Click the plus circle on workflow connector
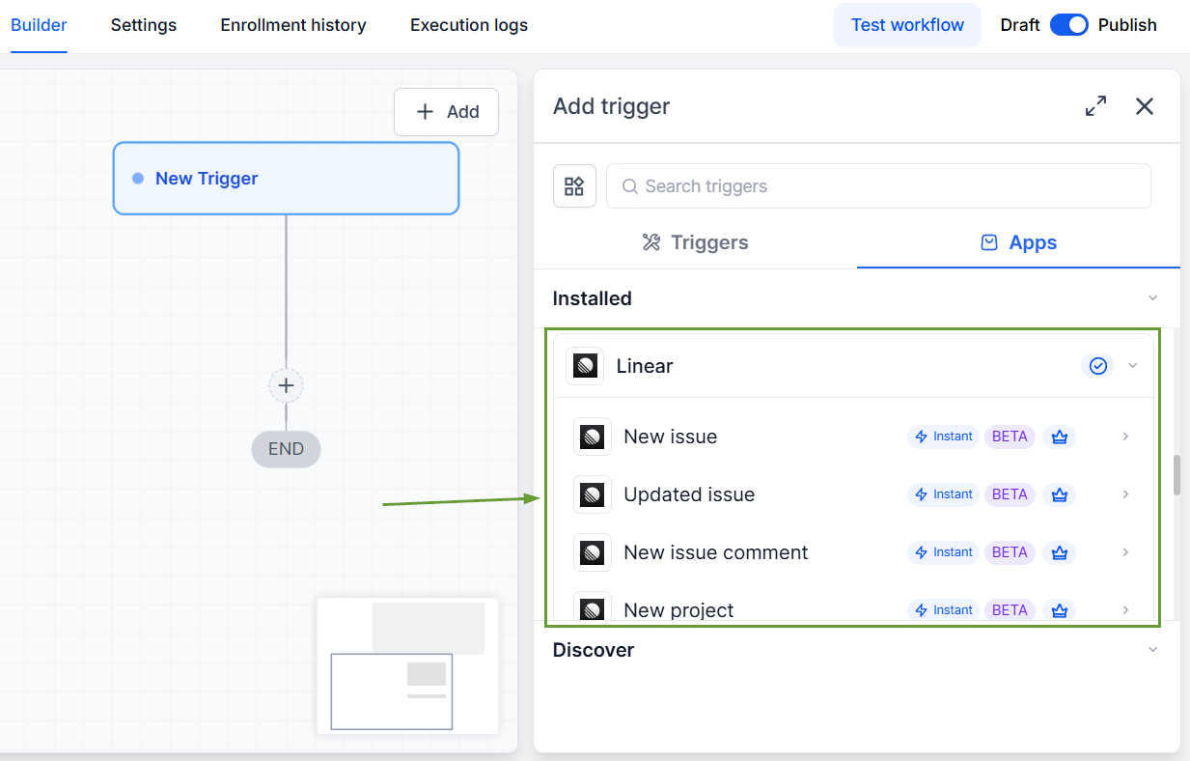1190x761 pixels. tap(286, 385)
